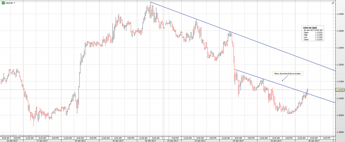Viewport: 345px width, 142px height.
Task: Click the green FX instrument icon
Action: click(3, 3)
